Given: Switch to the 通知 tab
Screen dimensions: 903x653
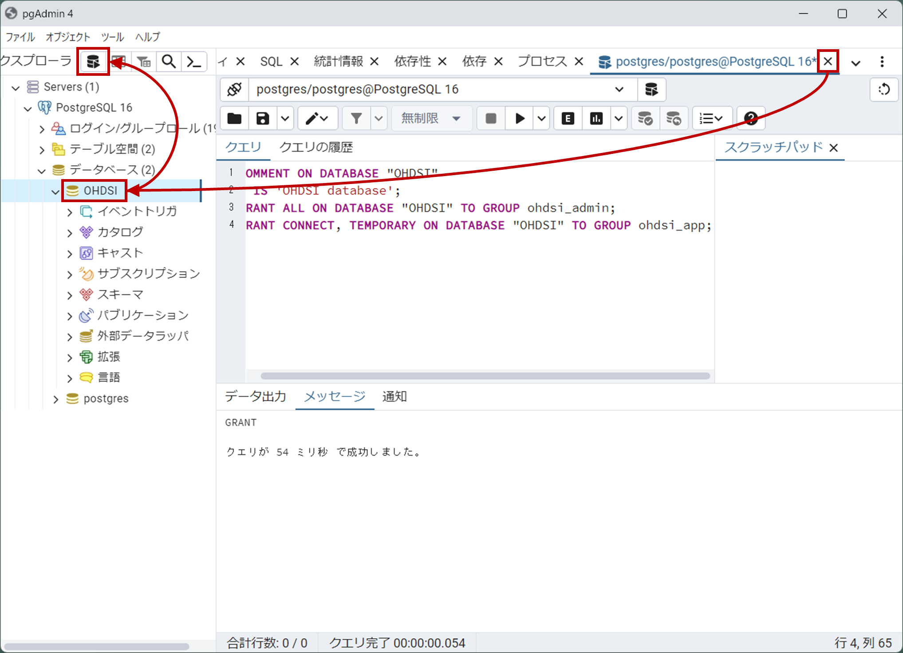Looking at the screenshot, I should click(394, 396).
